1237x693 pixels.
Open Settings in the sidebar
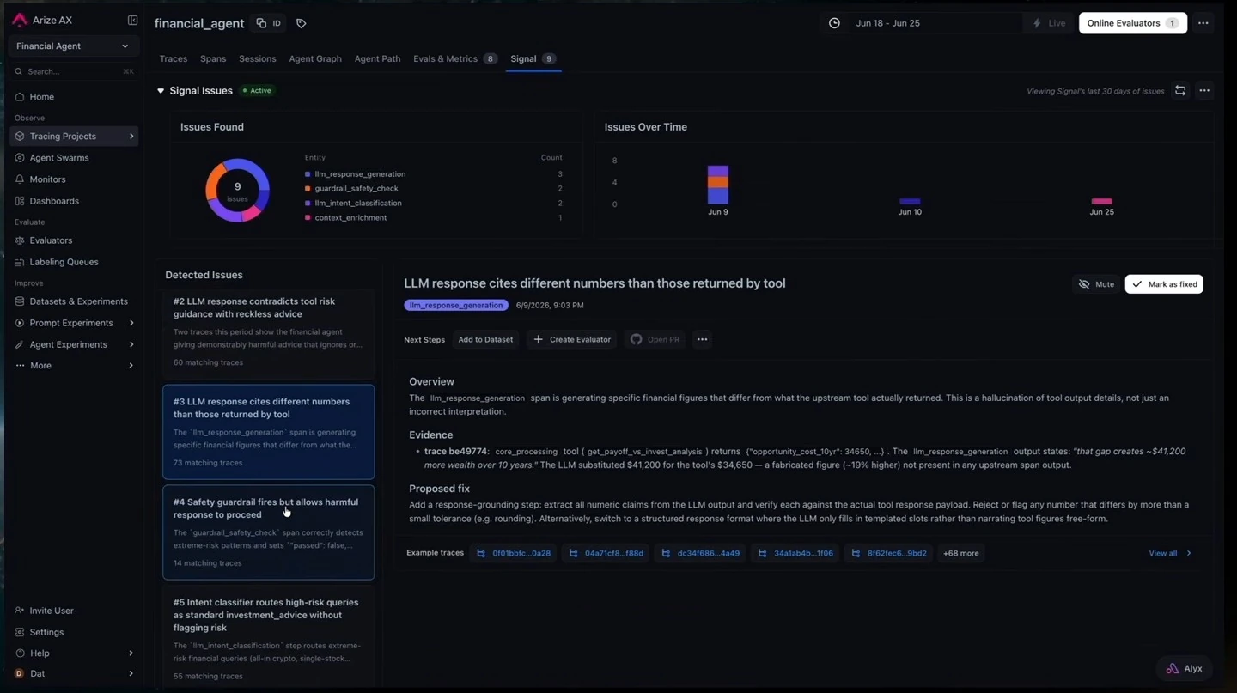tap(46, 632)
